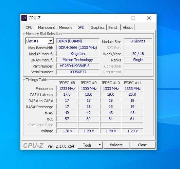Open the CPU tab
Screen dimensions: 180x169
pos(29,27)
